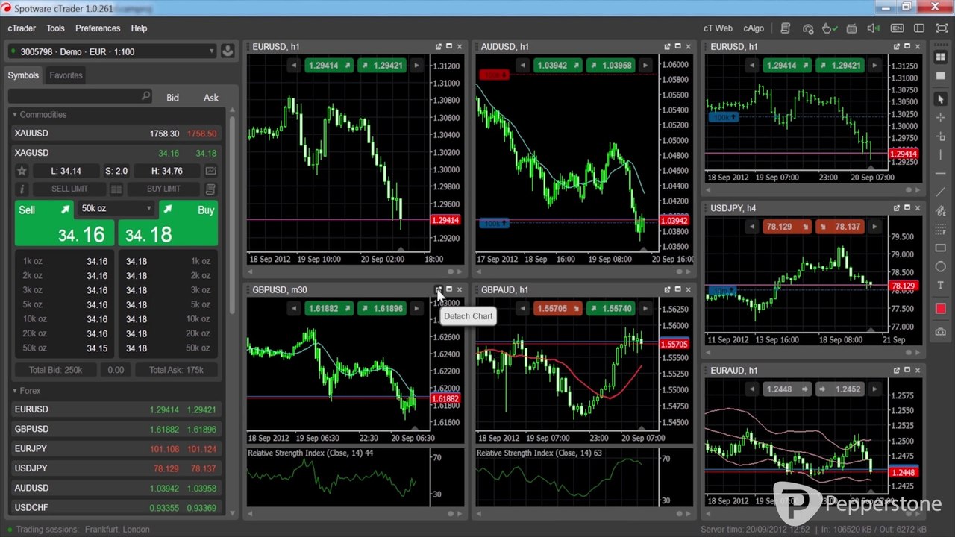
Task: Switch to the Favorites tab
Action: point(66,75)
